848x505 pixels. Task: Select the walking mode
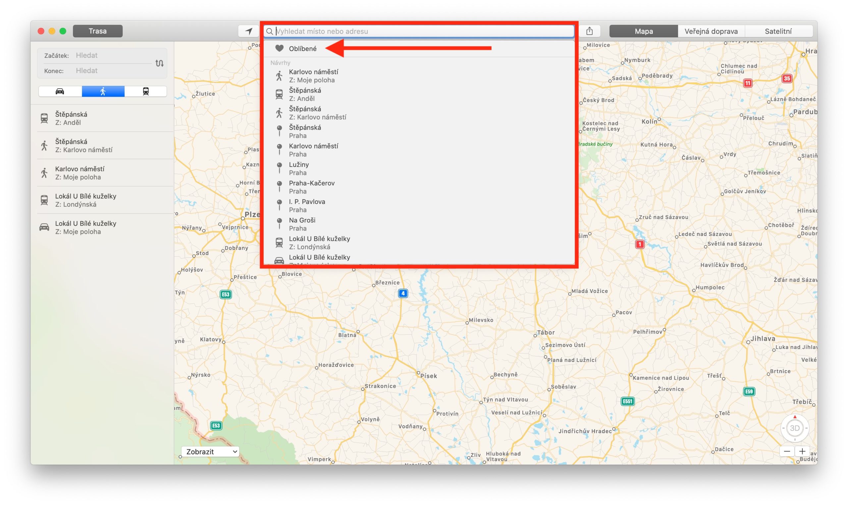(x=103, y=91)
